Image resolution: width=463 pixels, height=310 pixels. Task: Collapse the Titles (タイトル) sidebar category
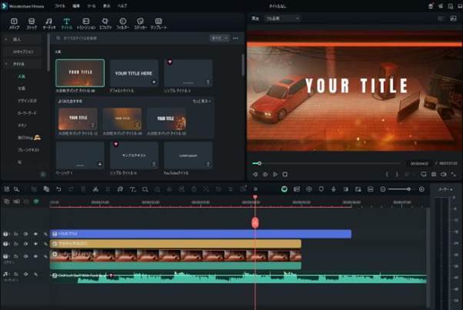pyautogui.click(x=7, y=65)
